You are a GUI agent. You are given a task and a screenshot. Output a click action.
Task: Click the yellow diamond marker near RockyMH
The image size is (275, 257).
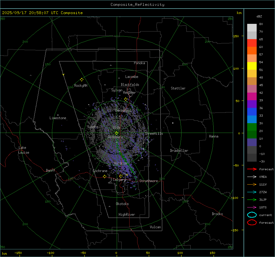click(82, 79)
